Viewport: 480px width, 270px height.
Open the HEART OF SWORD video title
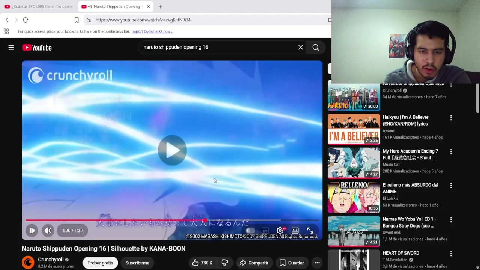(x=400, y=253)
